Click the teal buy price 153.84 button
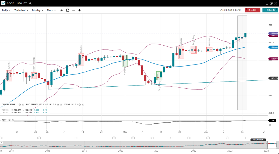Viewport: 279px width, 154px height. pos(270,10)
